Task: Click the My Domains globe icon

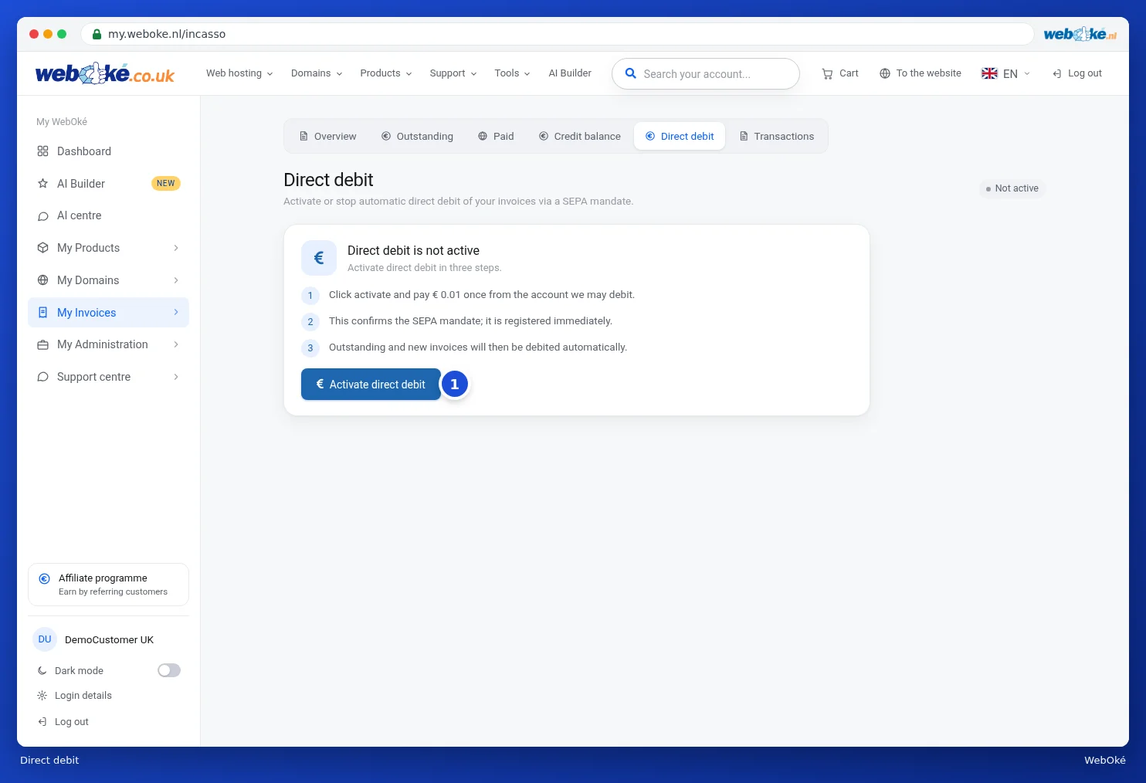Action: (x=43, y=280)
